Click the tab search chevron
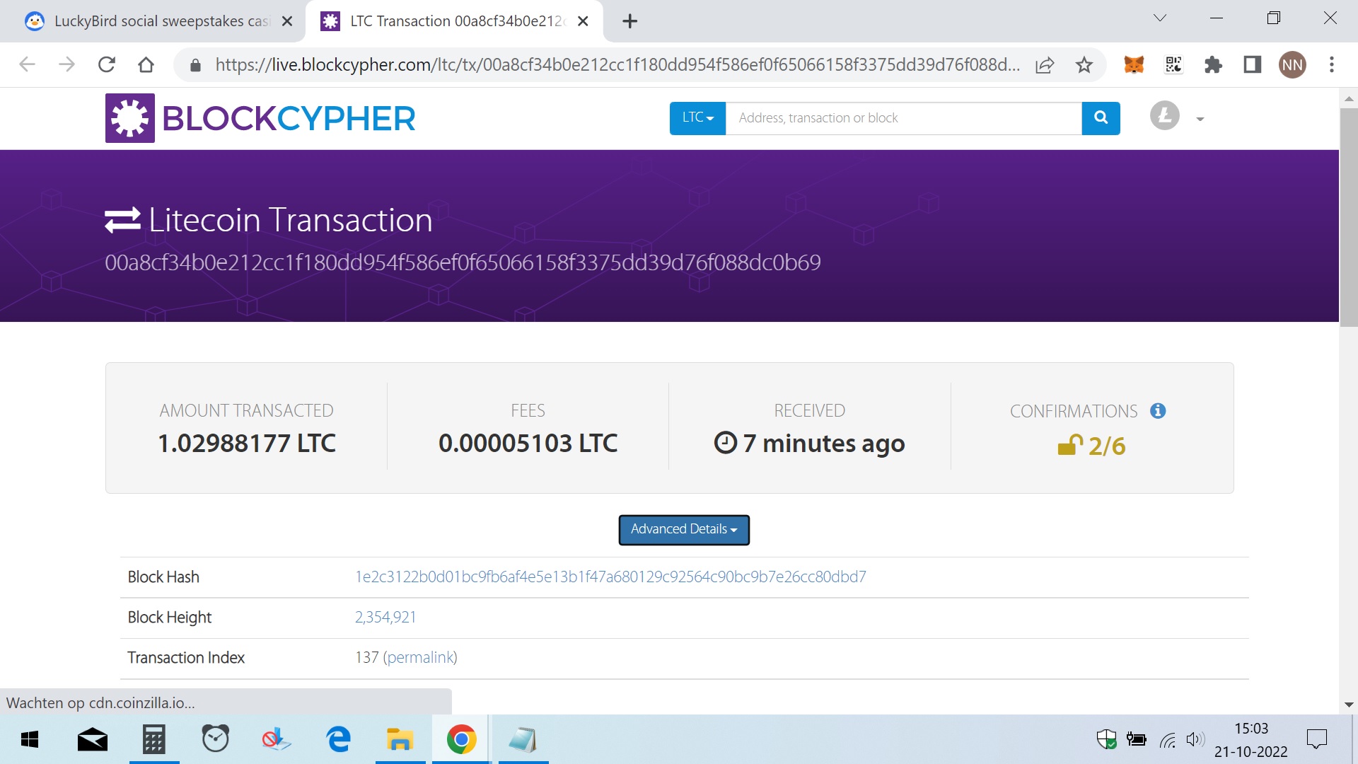 (x=1160, y=18)
